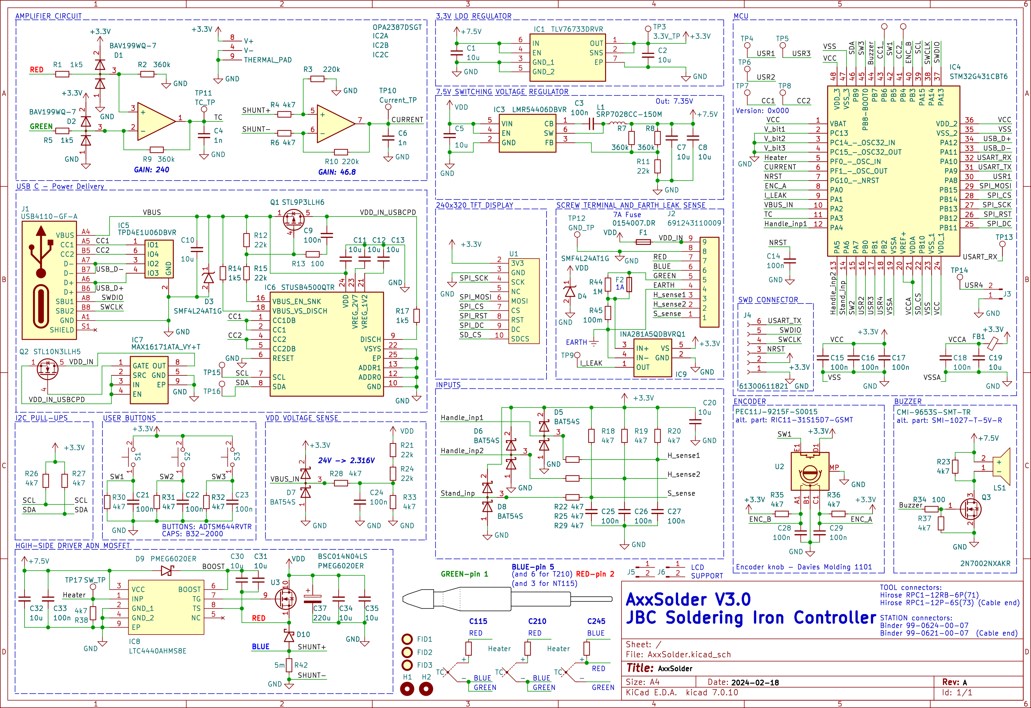Select mounting hole H1 symbol
The image size is (1031, 708).
click(407, 689)
